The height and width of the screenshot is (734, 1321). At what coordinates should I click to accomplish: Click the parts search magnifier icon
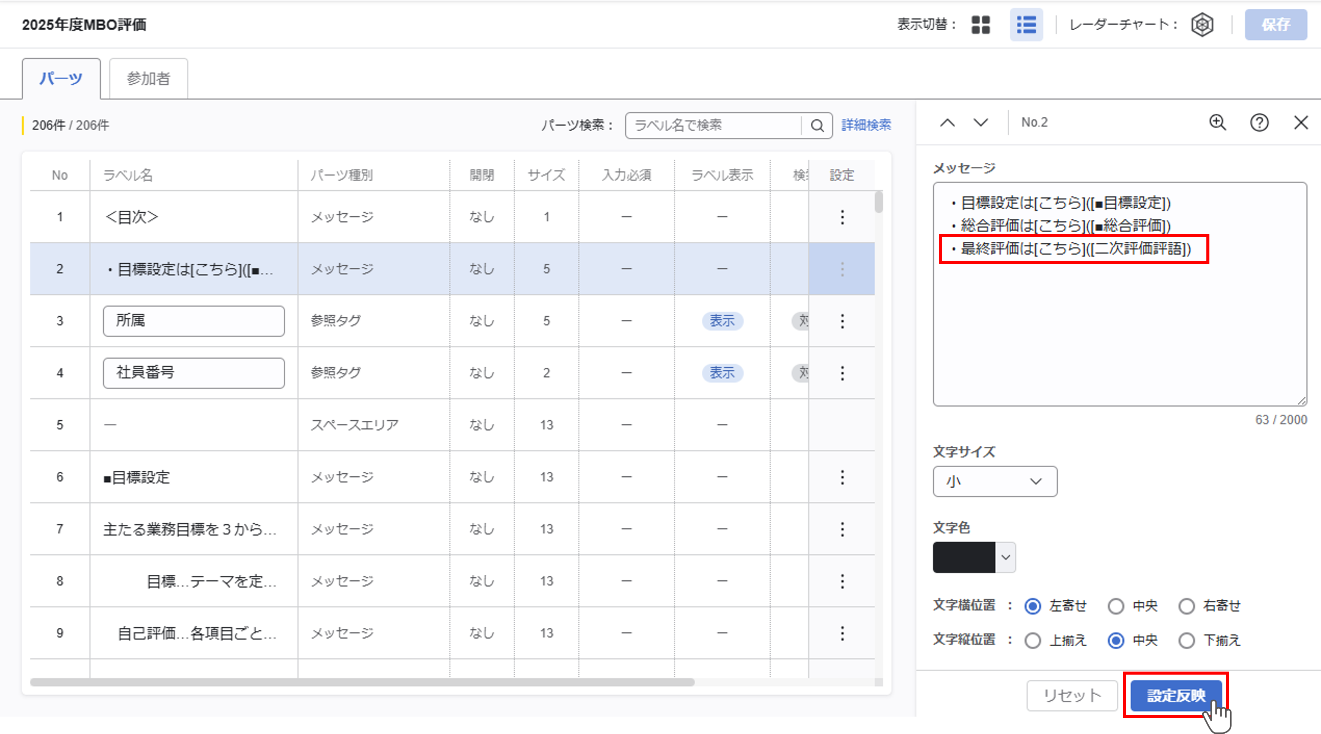[x=817, y=126]
